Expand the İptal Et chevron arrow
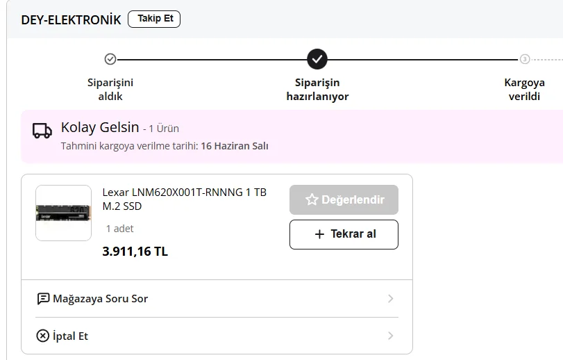Screen dimensions: 563x360 click(x=391, y=336)
